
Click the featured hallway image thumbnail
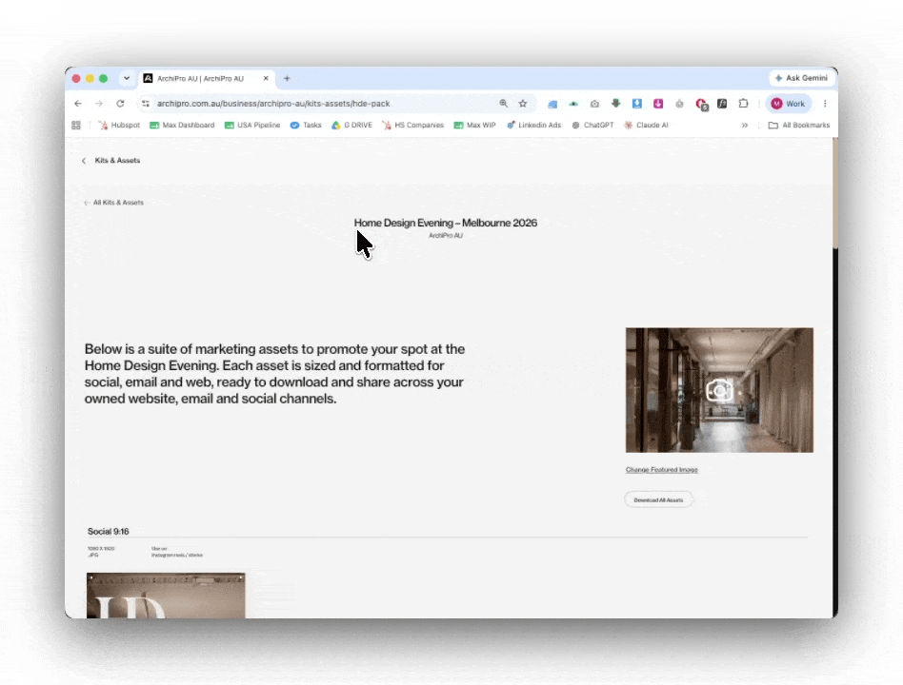pyautogui.click(x=719, y=390)
